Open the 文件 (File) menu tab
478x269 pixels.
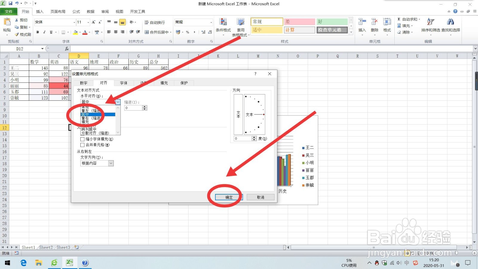[x=9, y=11]
